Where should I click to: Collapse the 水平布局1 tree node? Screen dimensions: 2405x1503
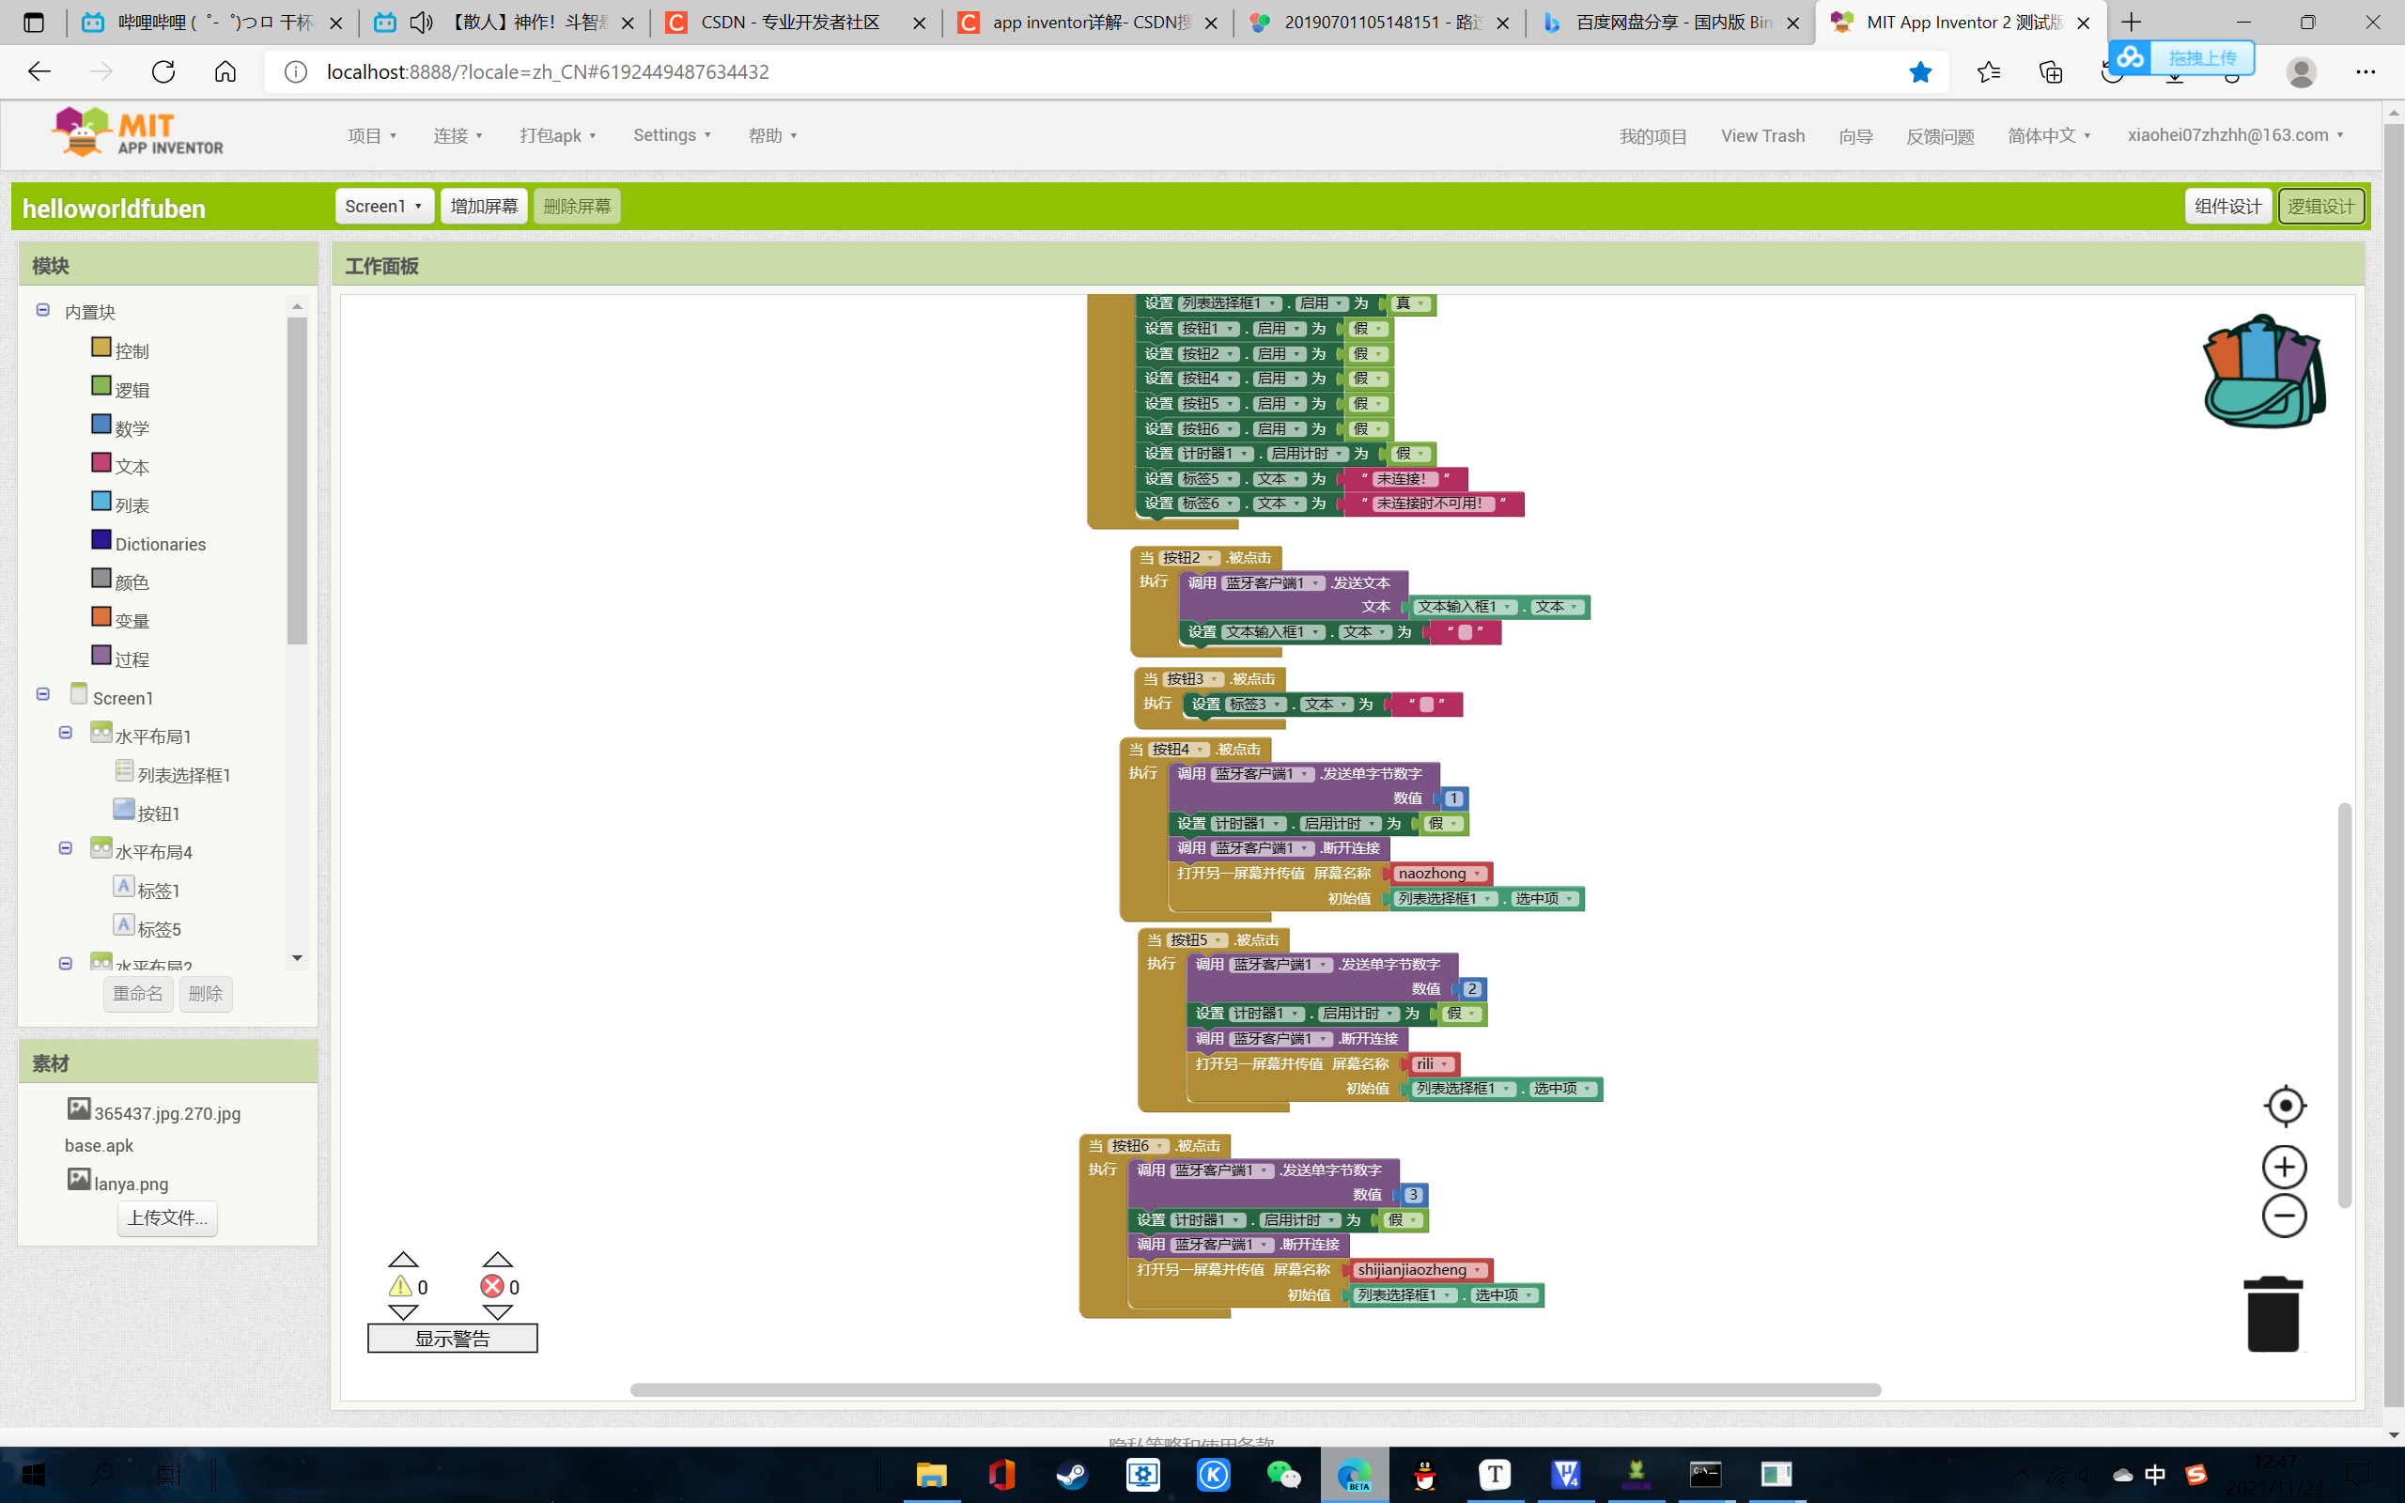[66, 733]
